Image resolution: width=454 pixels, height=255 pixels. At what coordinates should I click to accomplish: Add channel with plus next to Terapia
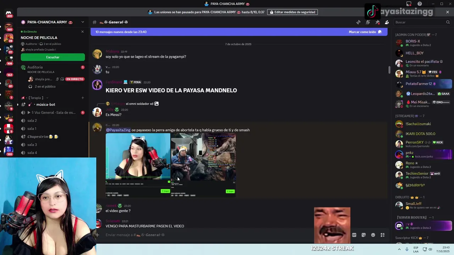(83, 98)
